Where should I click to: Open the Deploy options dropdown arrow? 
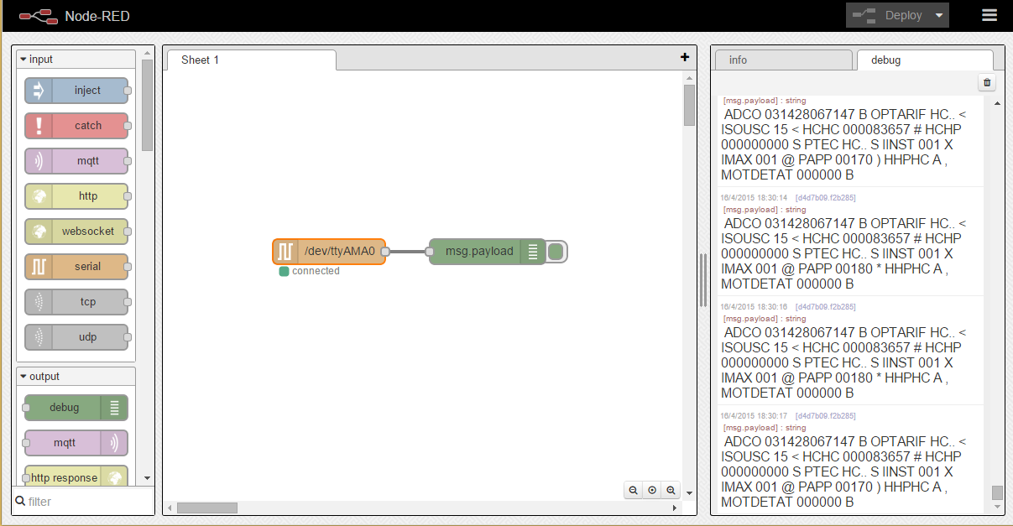(940, 15)
